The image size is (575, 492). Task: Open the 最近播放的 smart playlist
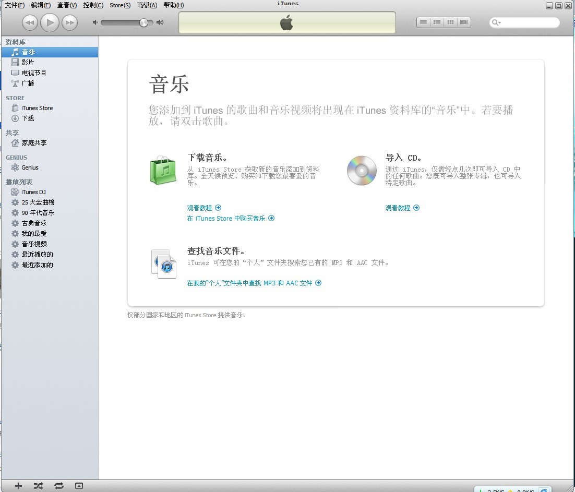pos(50,255)
